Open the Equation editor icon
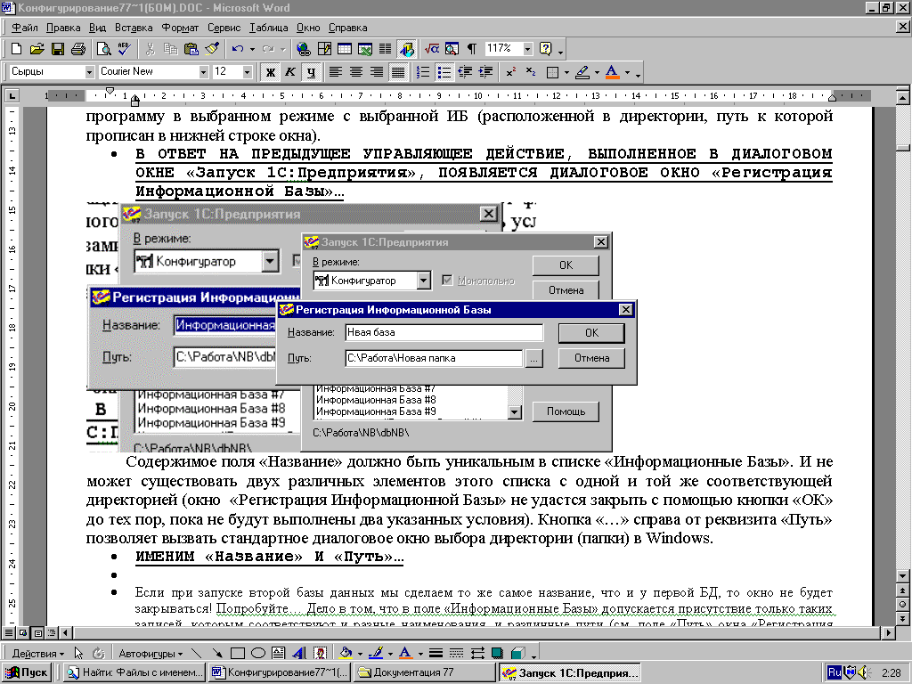 (x=432, y=49)
